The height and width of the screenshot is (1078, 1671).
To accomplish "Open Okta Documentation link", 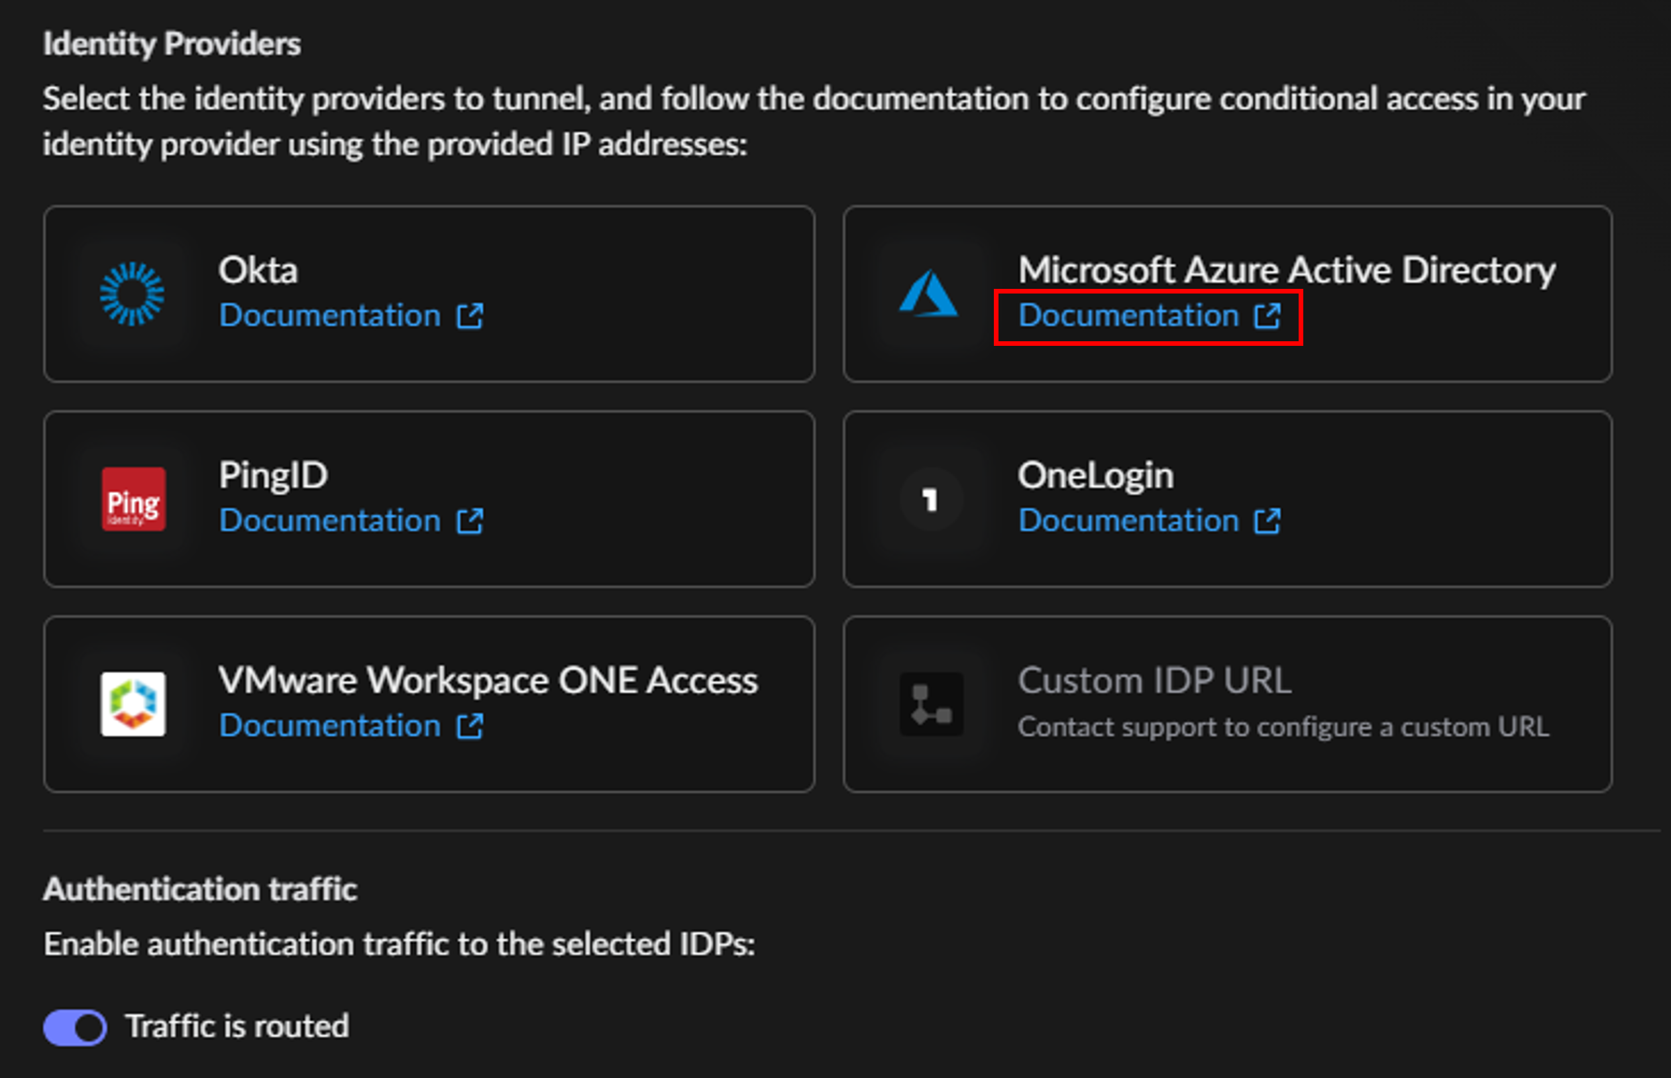I will point(330,315).
